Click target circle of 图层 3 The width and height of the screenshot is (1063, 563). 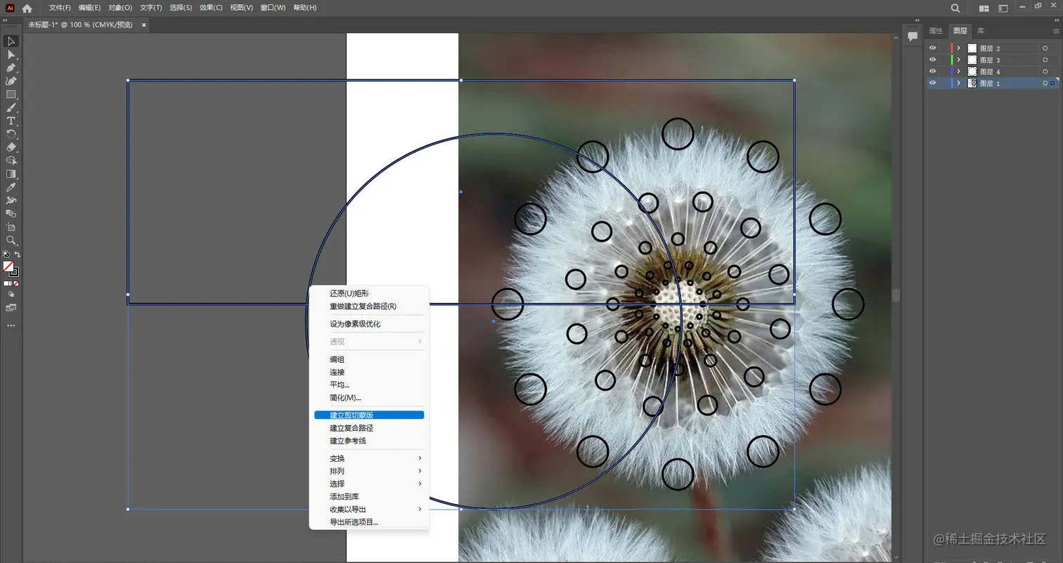[x=1045, y=60]
